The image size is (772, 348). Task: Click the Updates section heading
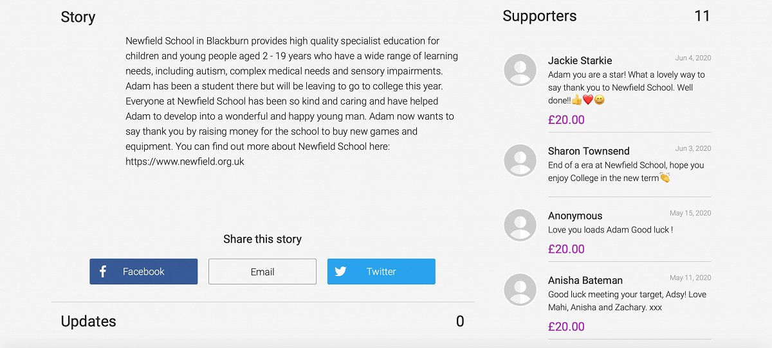88,321
